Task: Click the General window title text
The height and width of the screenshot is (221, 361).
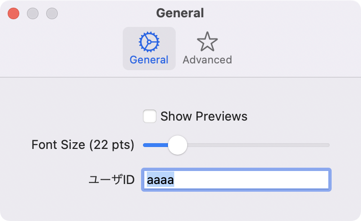Action: pos(180,13)
